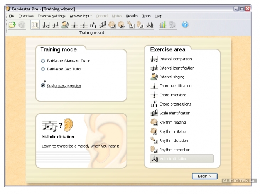This screenshot has width=260, height=194.
Task: Open Interval comparison from the toolbar
Action: pyautogui.click(x=46, y=25)
